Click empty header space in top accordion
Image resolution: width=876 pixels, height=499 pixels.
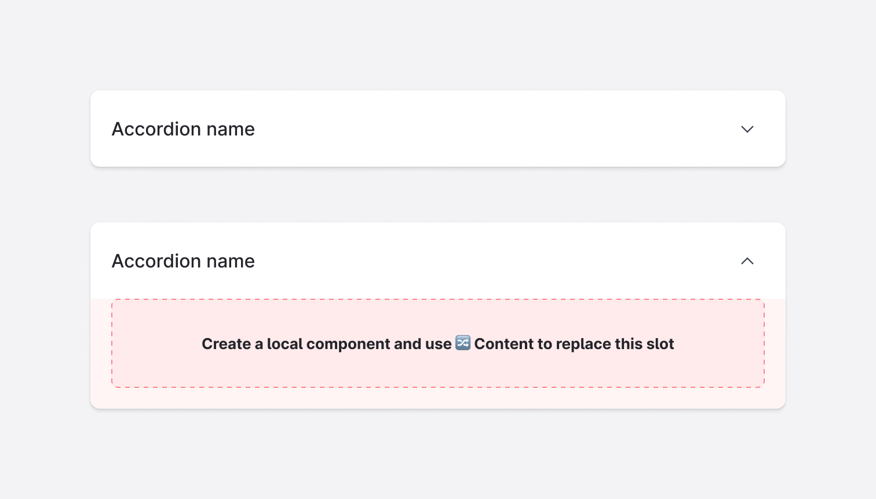[492, 129]
